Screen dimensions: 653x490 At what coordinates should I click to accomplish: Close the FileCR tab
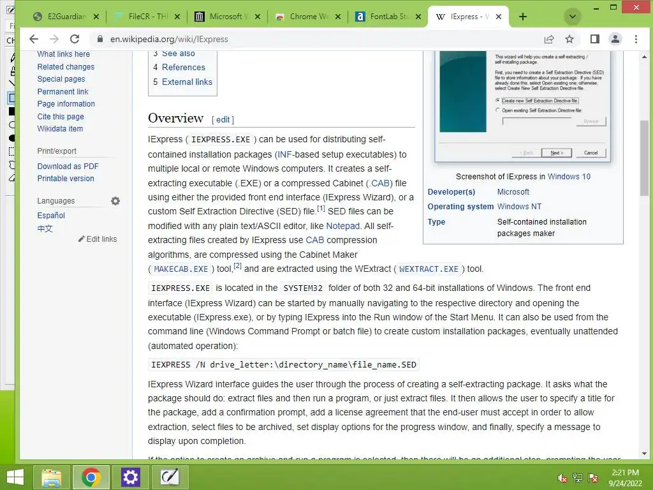tap(177, 17)
